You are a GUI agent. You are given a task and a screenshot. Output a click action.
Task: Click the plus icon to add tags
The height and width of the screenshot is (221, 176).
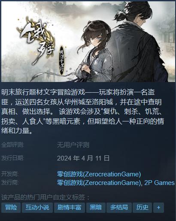[158, 207]
